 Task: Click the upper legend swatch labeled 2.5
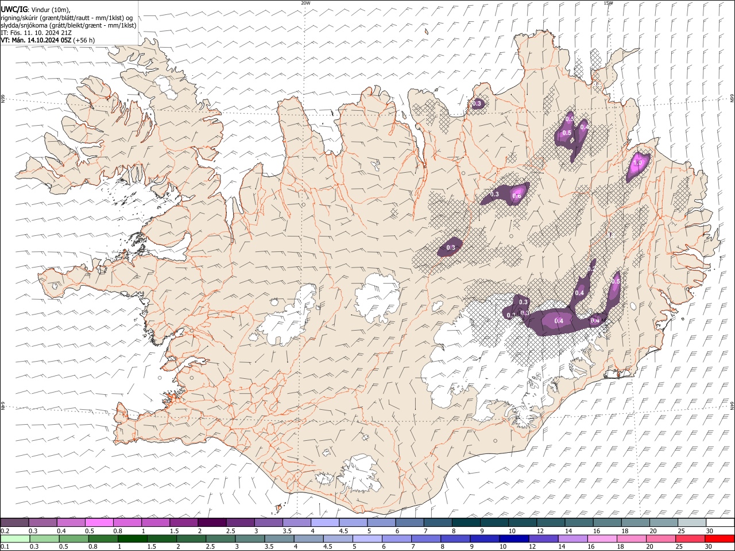[x=240, y=522]
